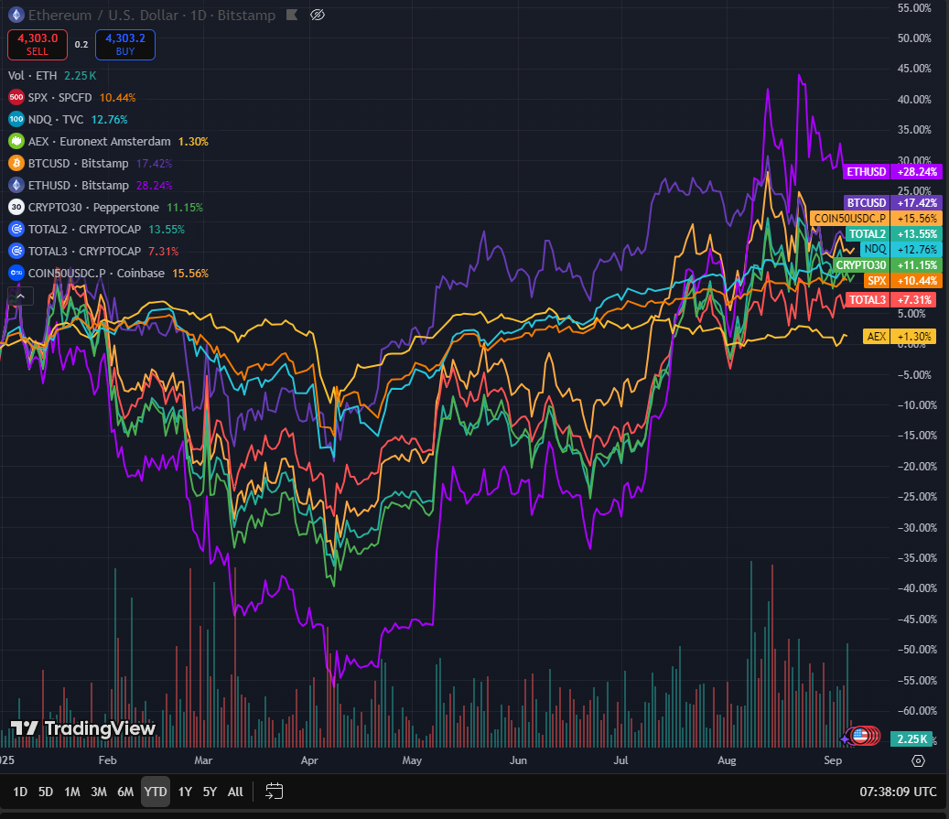Screen dimensions: 949x819
Task: Click the BTCUSD orange Bitcoin icon
Action: 16,164
